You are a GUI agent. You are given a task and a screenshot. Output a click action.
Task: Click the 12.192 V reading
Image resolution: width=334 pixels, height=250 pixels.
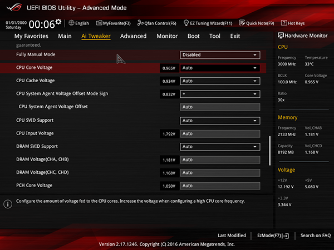pos(286,187)
